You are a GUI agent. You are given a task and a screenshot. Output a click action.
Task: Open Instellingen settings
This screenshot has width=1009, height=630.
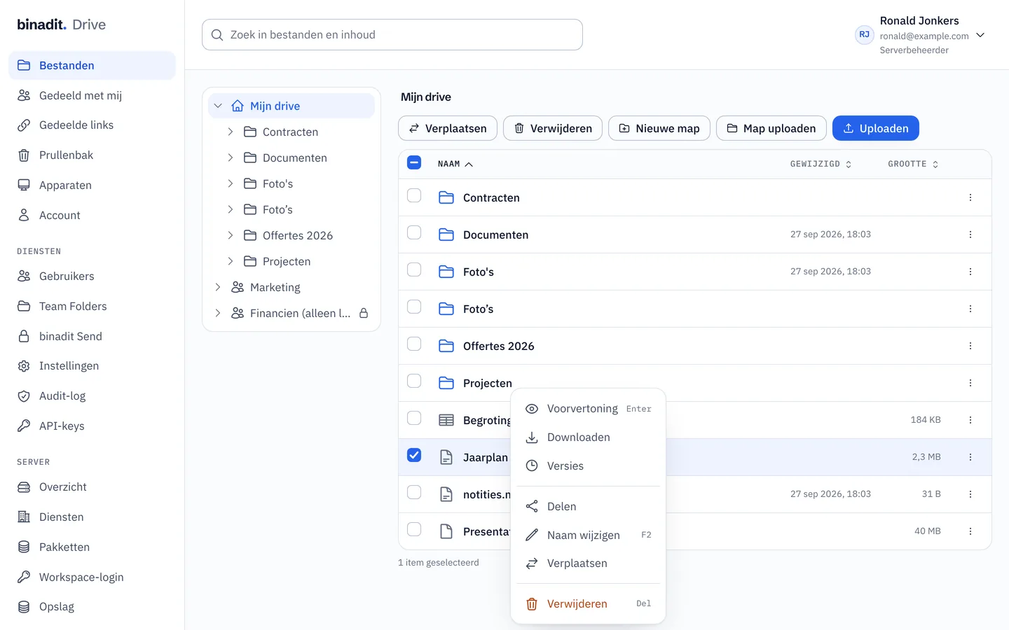[x=92, y=366]
